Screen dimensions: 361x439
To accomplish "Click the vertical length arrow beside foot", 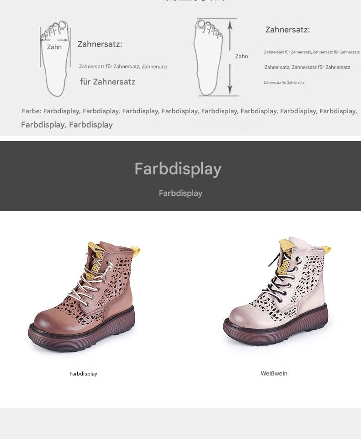I will tap(230, 58).
